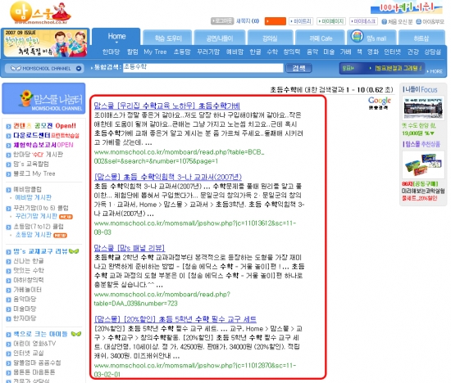Screen dimensions: 451x383
Task: Open the 마이데스크 button
Action: pos(363,21)
